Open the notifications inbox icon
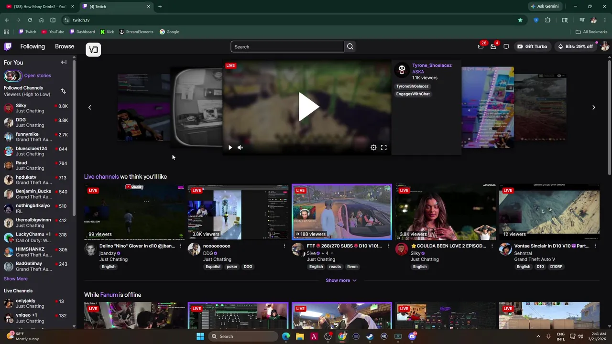 click(493, 46)
